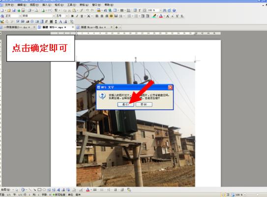
Task: Open the 窗口 (Window) menu
Action: tap(96, 5)
